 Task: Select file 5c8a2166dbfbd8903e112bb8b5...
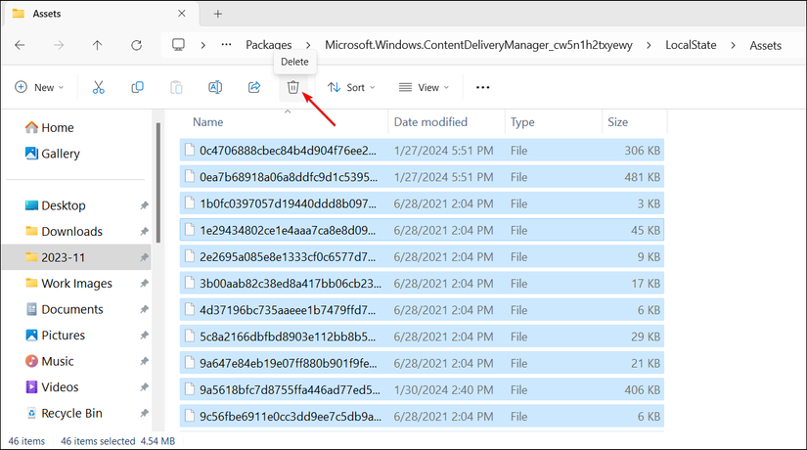[422, 337]
